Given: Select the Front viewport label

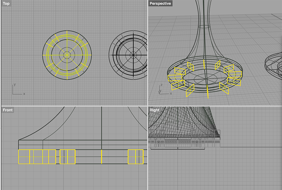Looking at the screenshot, I should pos(7,110).
